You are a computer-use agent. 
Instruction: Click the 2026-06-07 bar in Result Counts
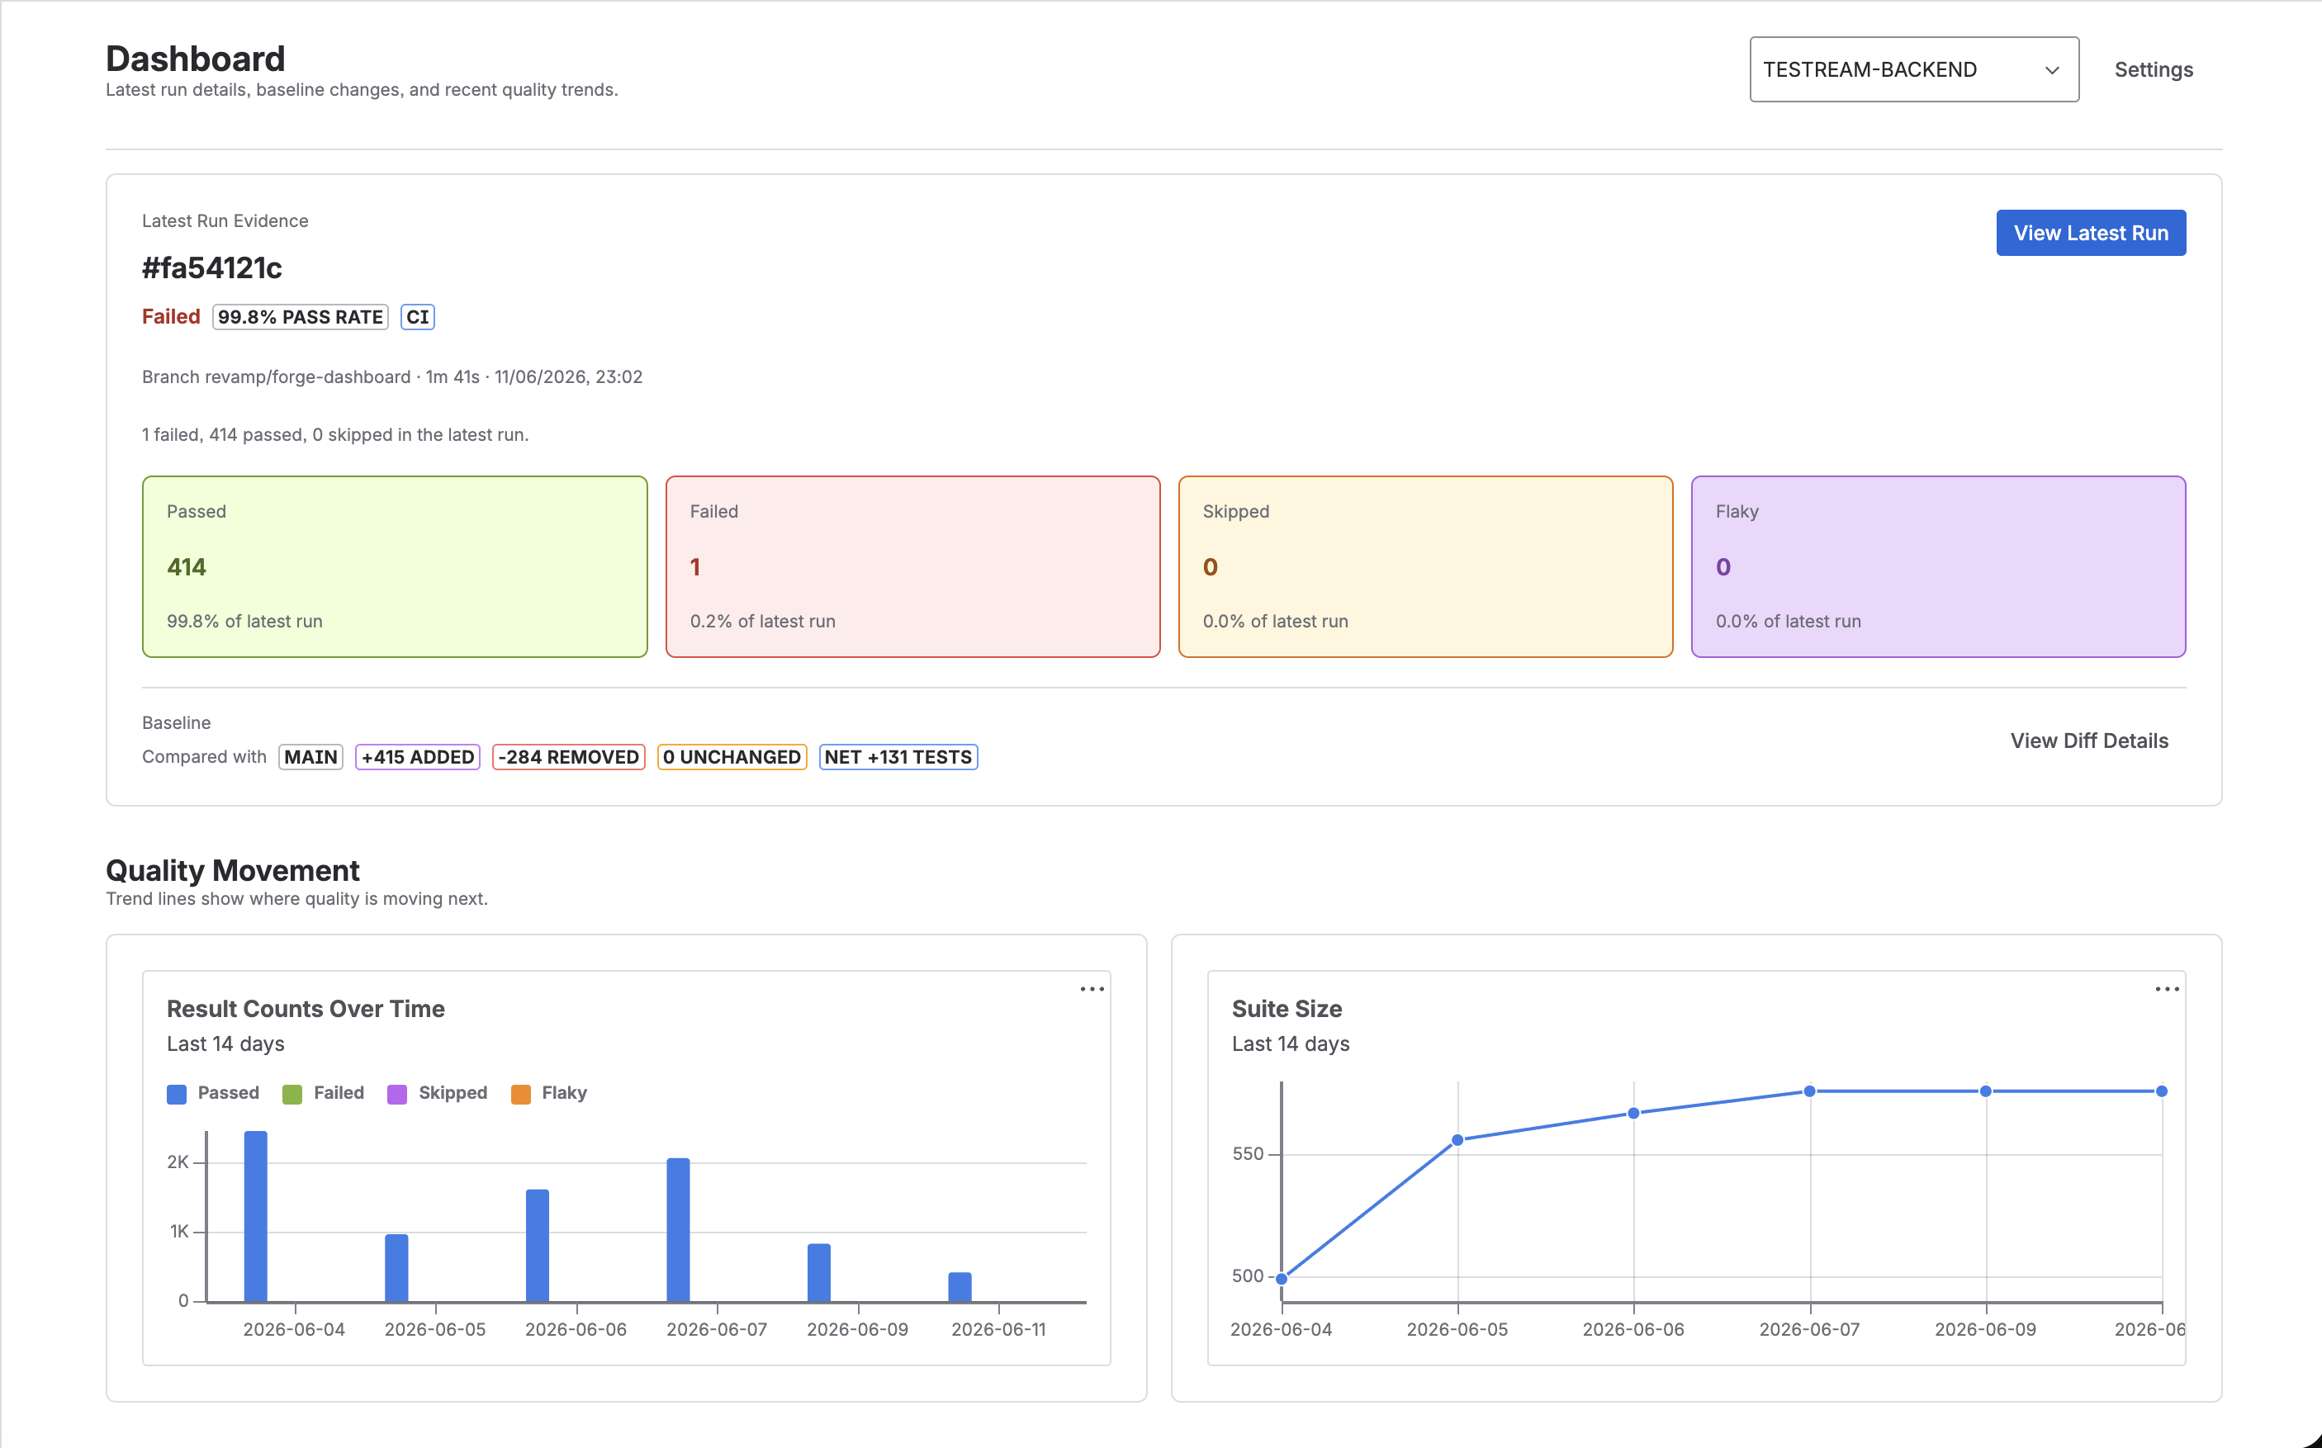[x=678, y=1230]
